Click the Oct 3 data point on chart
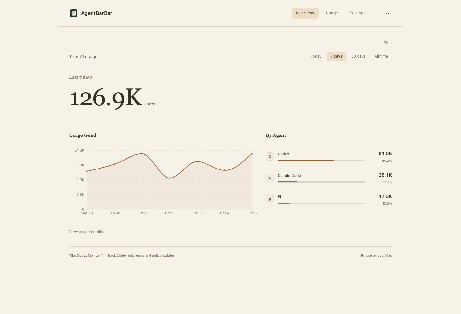Screen dimensions: 461x314 [197, 161]
